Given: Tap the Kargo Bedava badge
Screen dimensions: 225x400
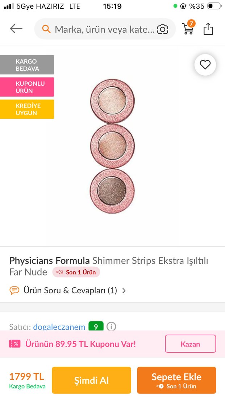Looking at the screenshot, I should pyautogui.click(x=27, y=65).
